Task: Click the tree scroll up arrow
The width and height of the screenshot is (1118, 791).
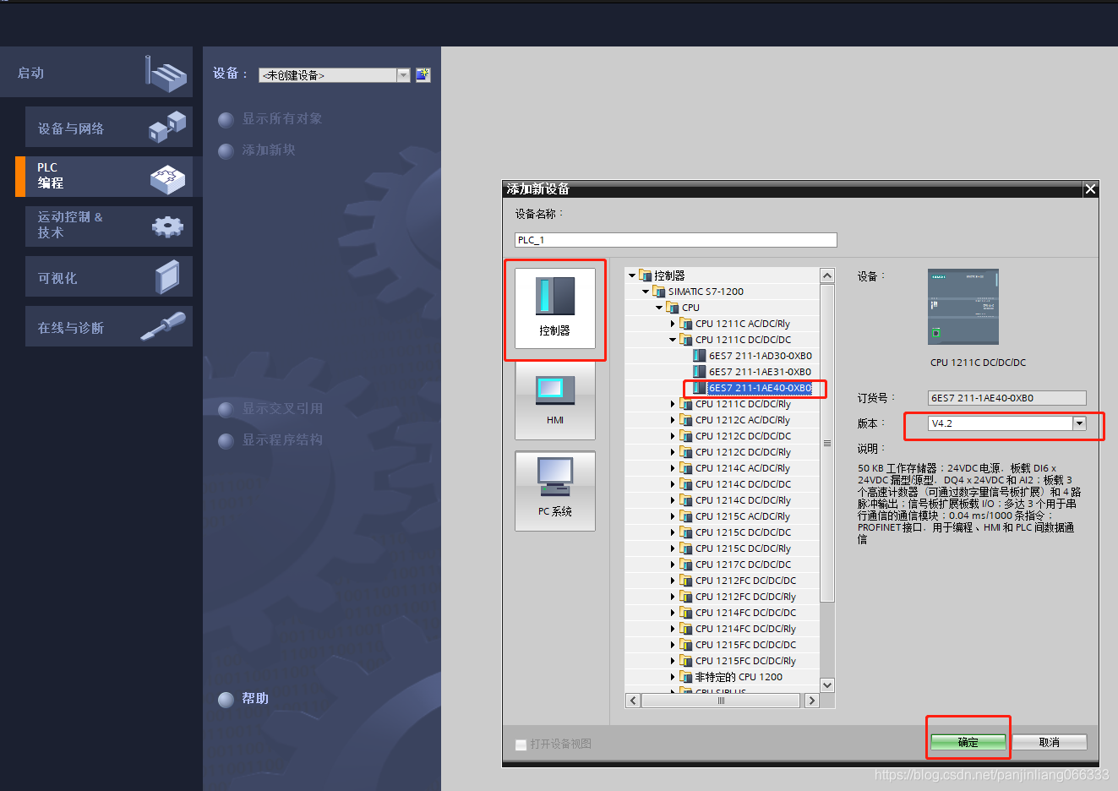Action: point(827,275)
